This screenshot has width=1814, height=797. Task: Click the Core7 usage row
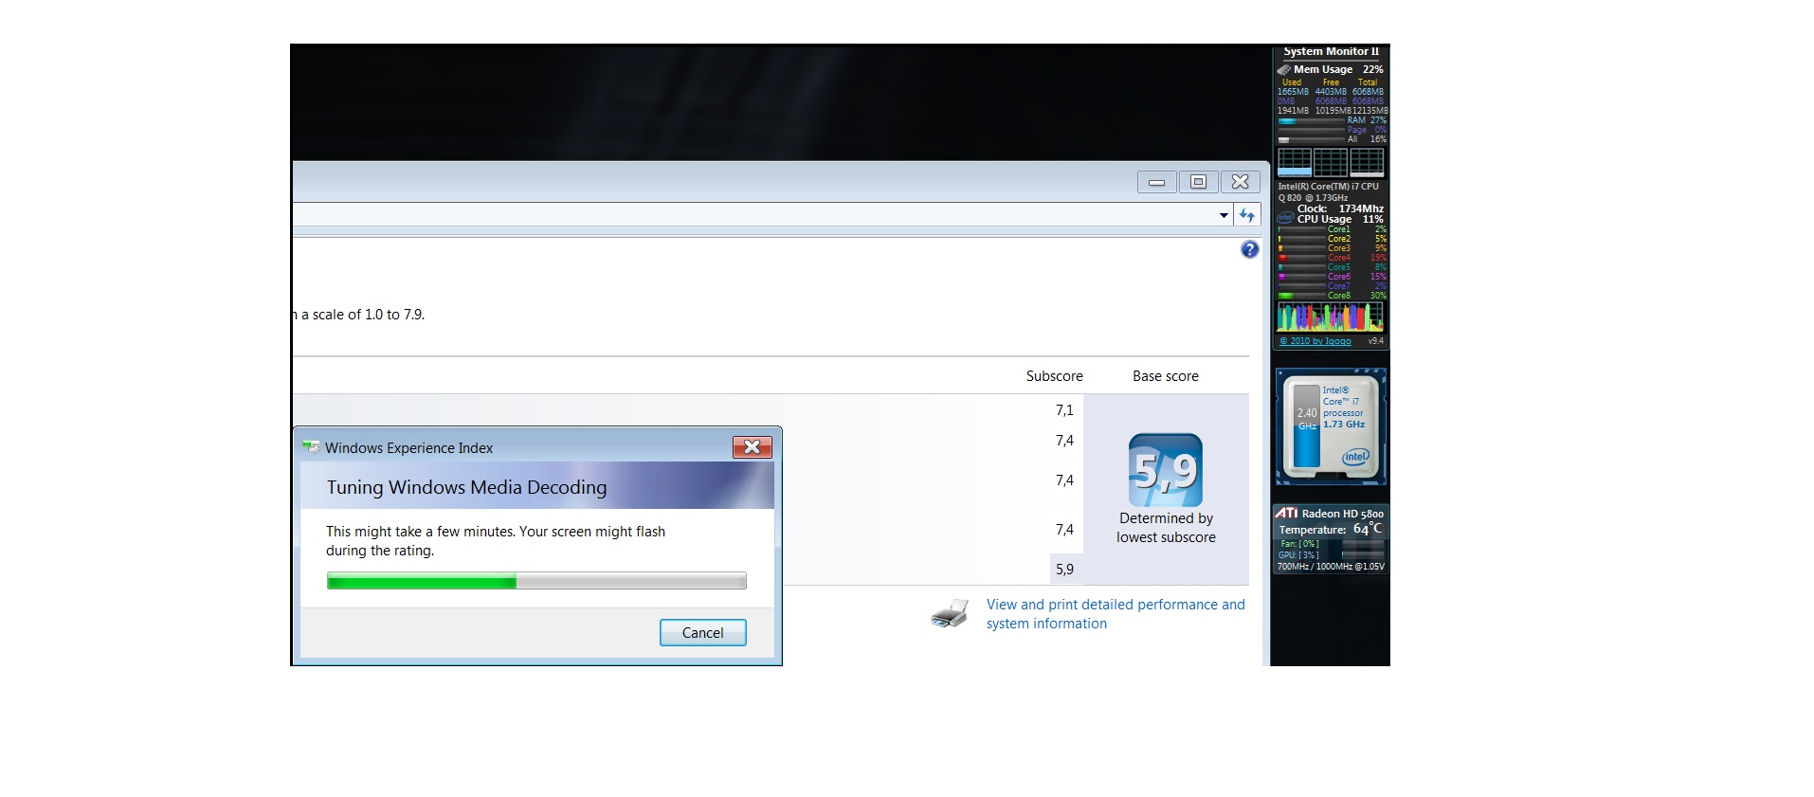point(1332,286)
